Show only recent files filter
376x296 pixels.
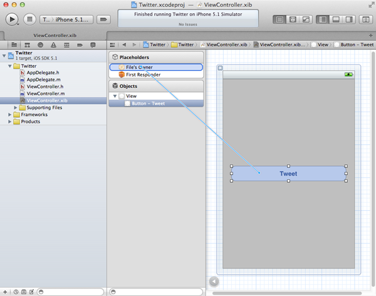coord(16,292)
